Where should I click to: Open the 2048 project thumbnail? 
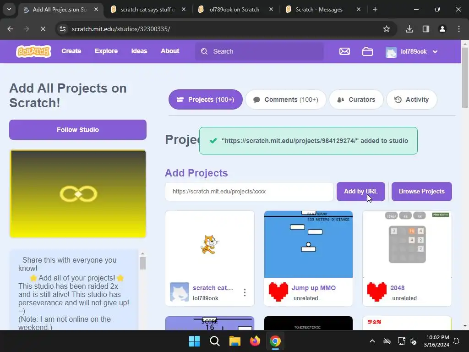coord(407,244)
